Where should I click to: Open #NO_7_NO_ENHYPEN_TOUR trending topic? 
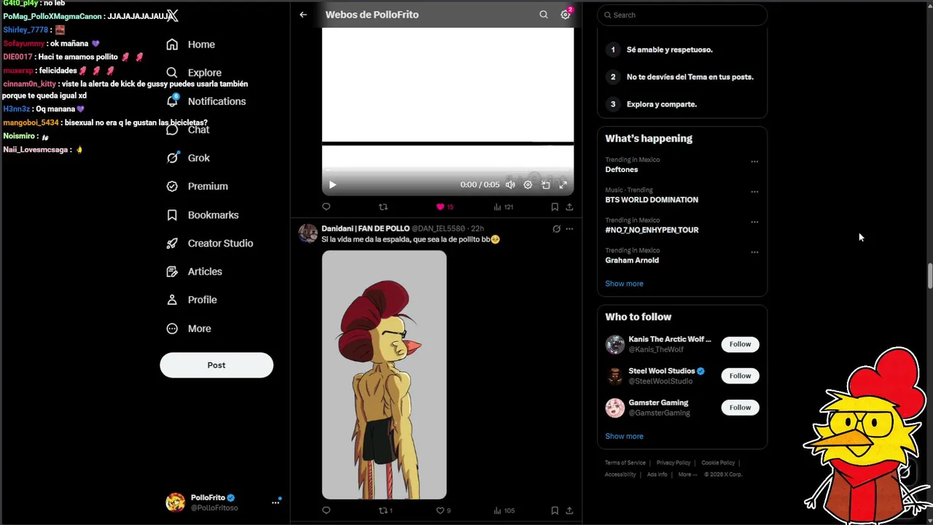click(652, 230)
